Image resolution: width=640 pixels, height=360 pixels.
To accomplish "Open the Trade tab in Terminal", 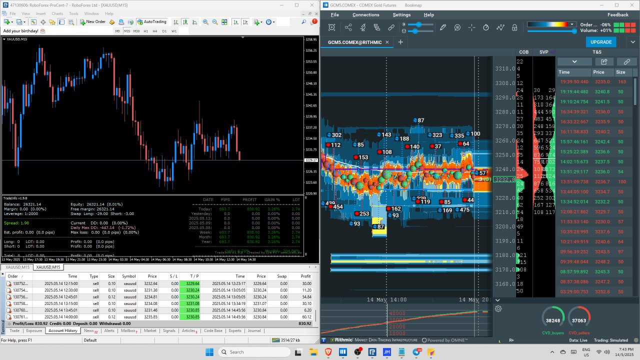I will [x=14, y=330].
